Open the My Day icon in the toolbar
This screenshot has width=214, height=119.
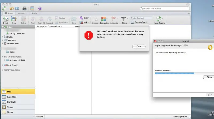pyautogui.click(x=32, y=9)
